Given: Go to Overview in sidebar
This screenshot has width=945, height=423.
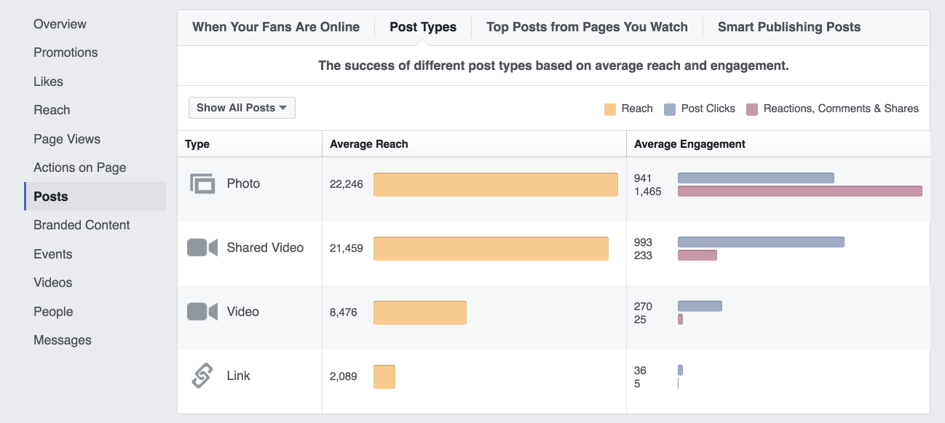Looking at the screenshot, I should pyautogui.click(x=60, y=24).
